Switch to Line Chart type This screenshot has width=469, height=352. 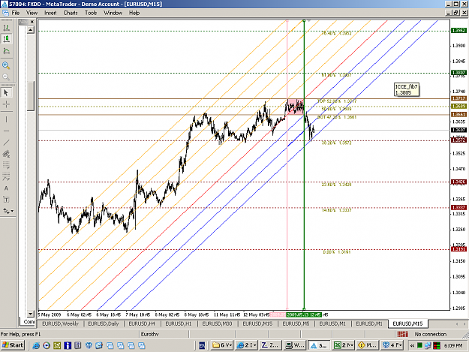pyautogui.click(x=6, y=51)
